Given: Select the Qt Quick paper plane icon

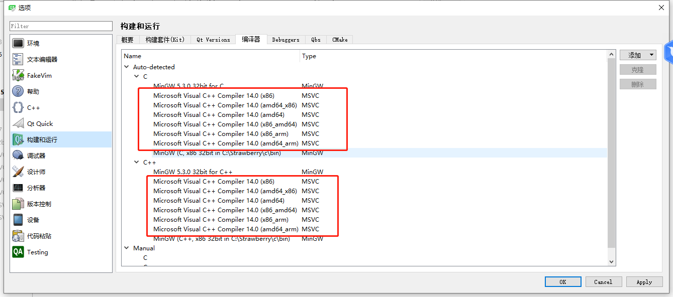Looking at the screenshot, I should click(x=18, y=123).
